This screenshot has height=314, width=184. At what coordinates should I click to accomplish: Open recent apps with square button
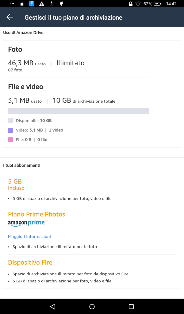tap(131, 306)
